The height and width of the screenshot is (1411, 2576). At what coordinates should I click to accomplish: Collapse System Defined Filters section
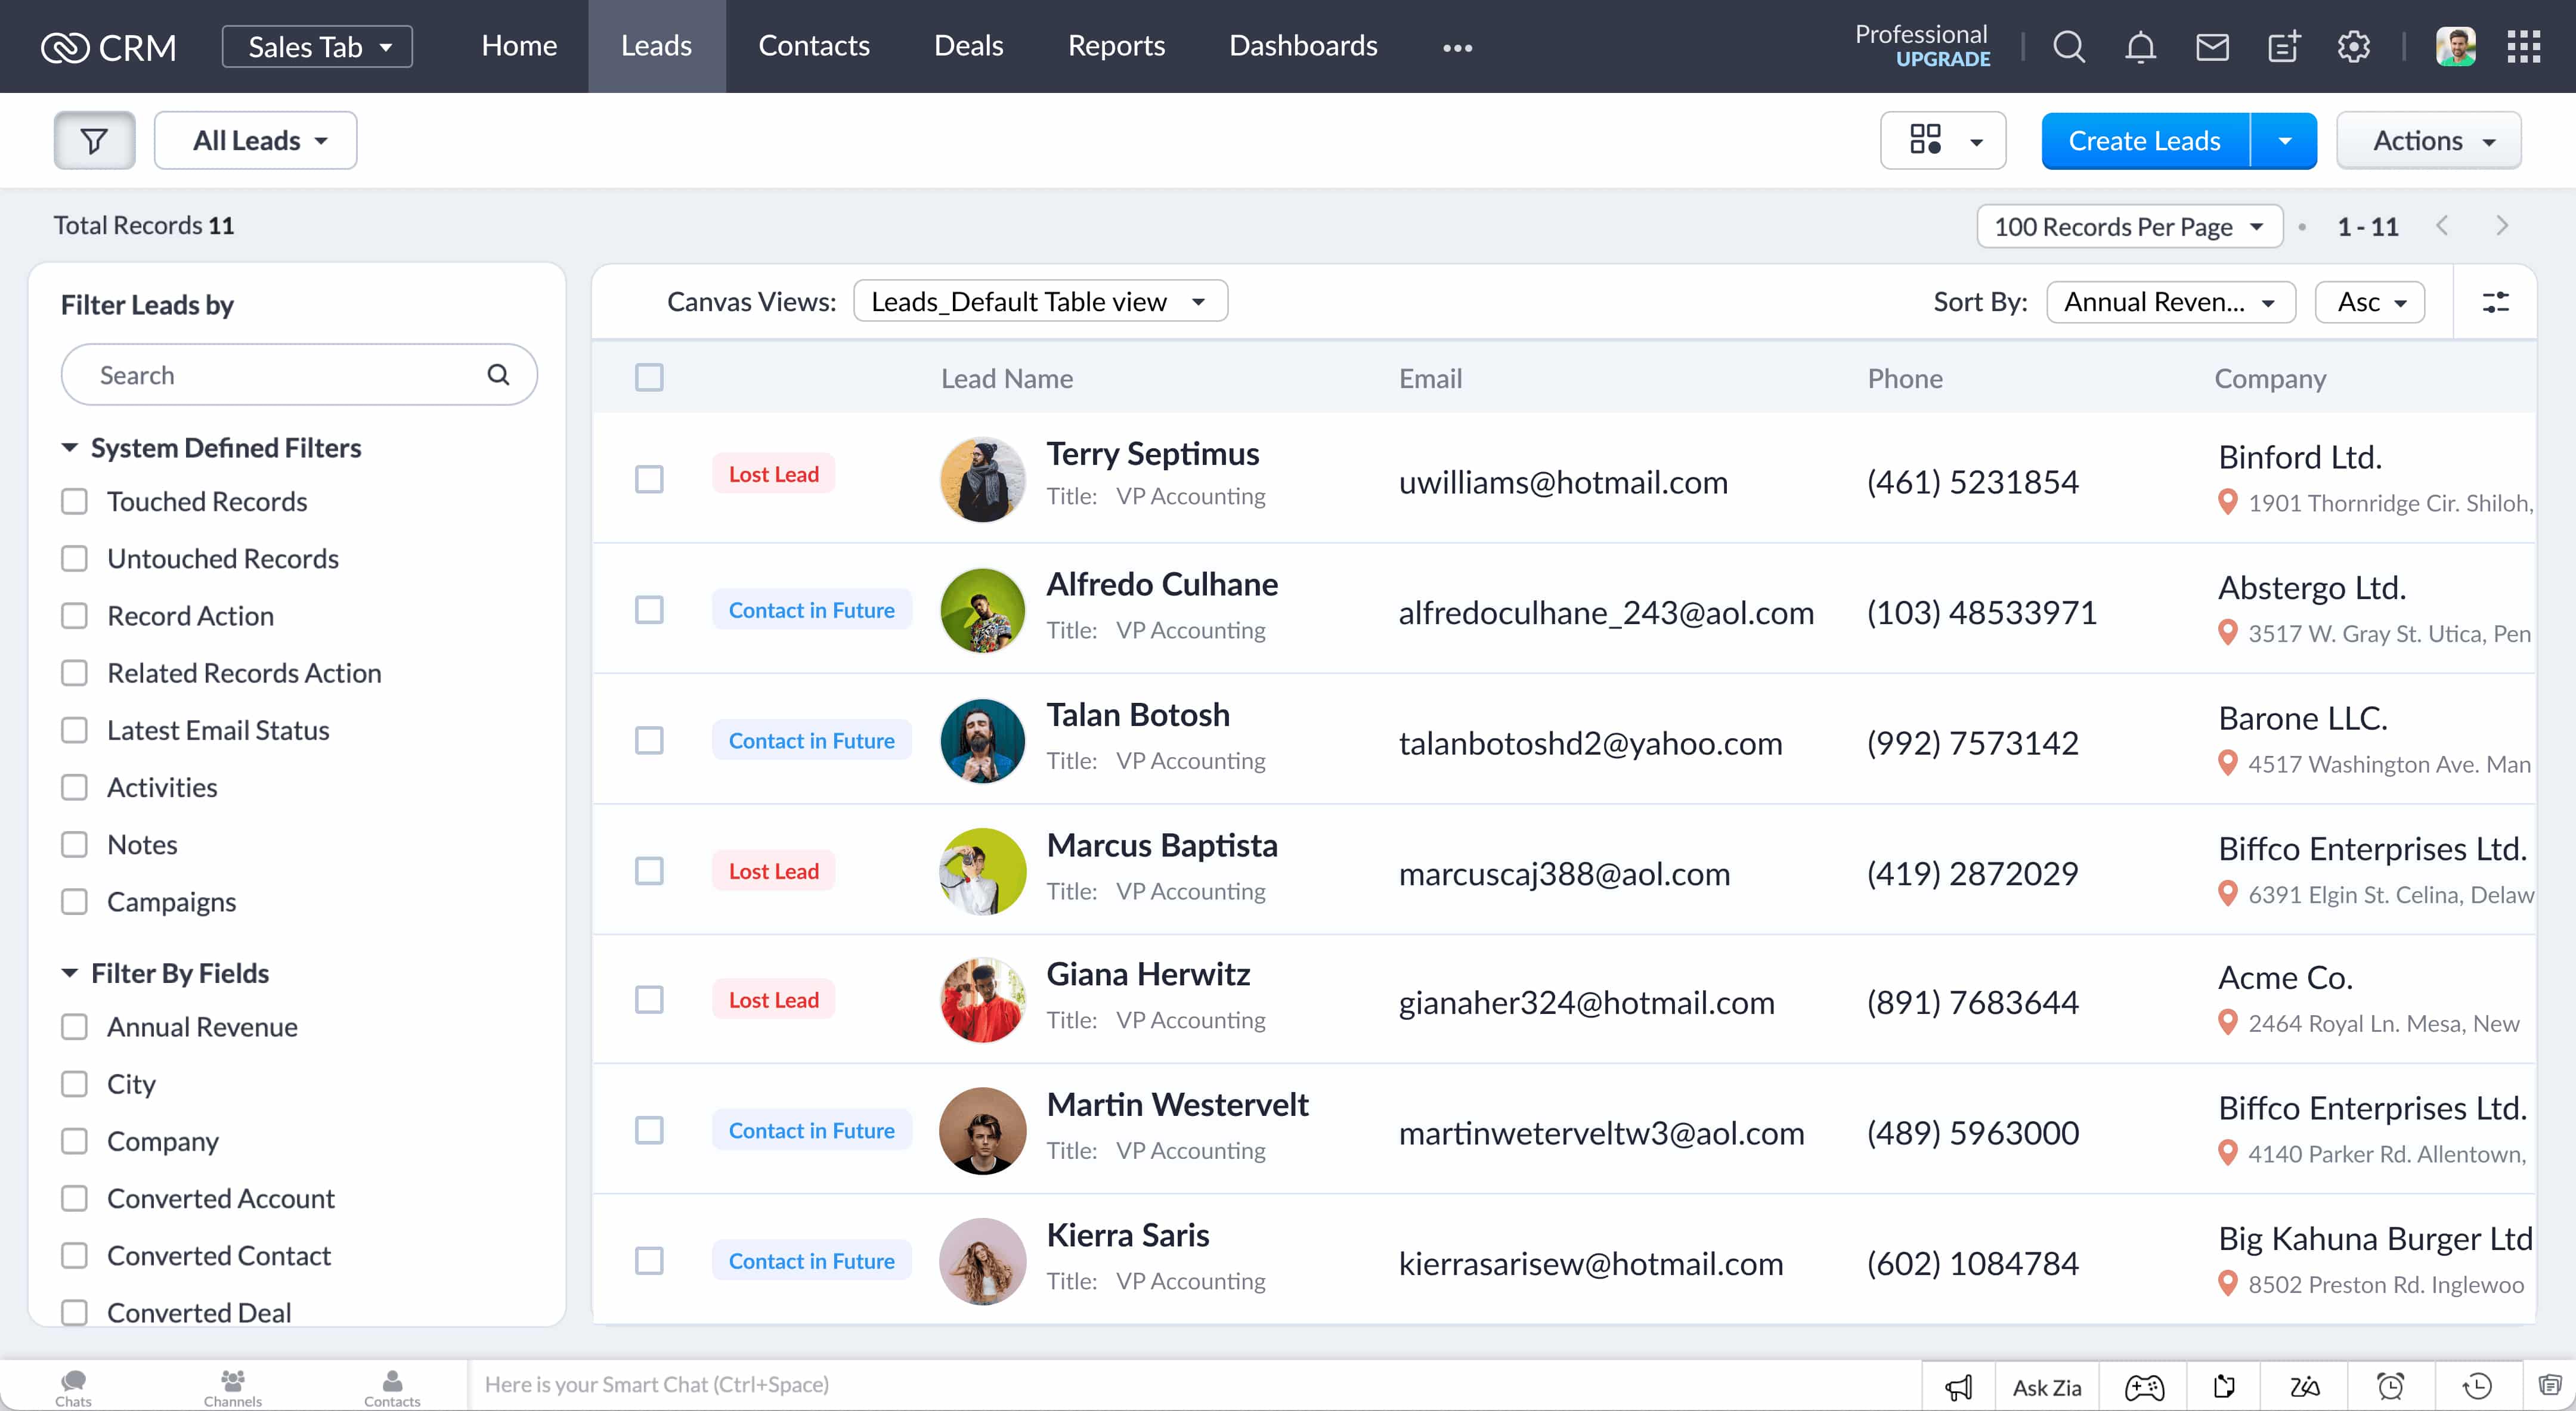tap(70, 448)
